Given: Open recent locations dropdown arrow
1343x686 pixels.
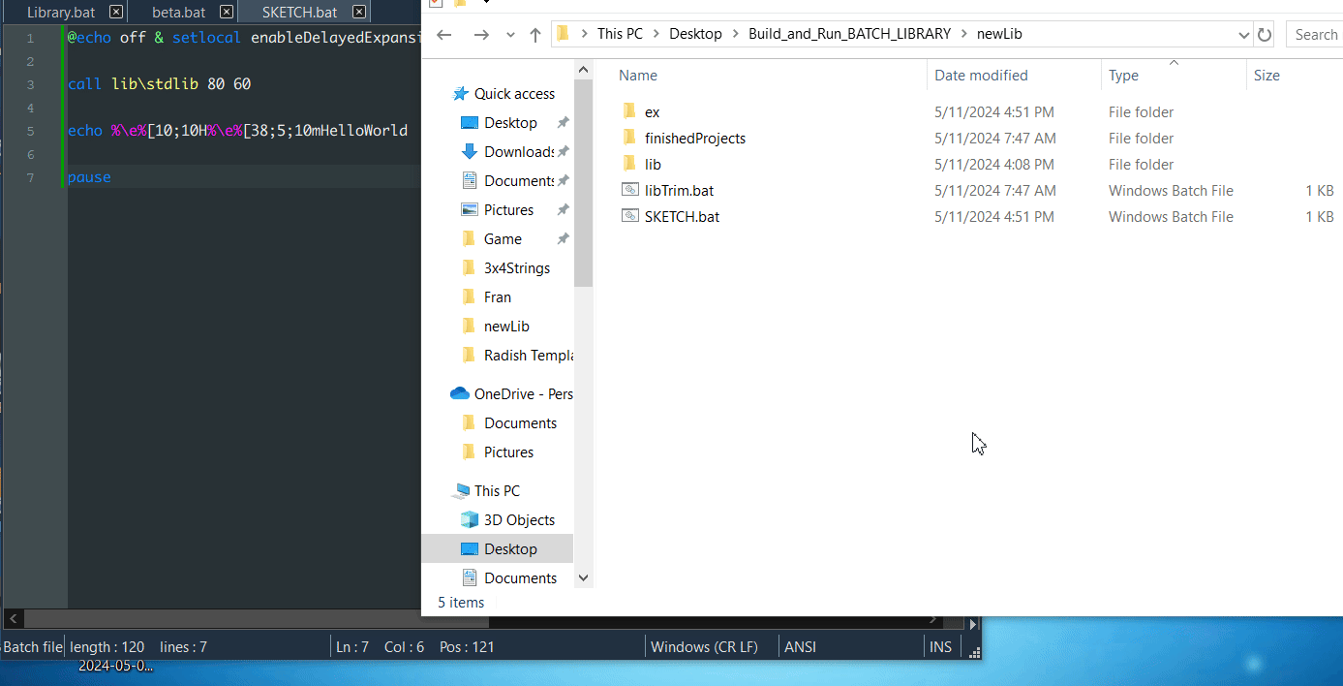Looking at the screenshot, I should click(x=510, y=35).
